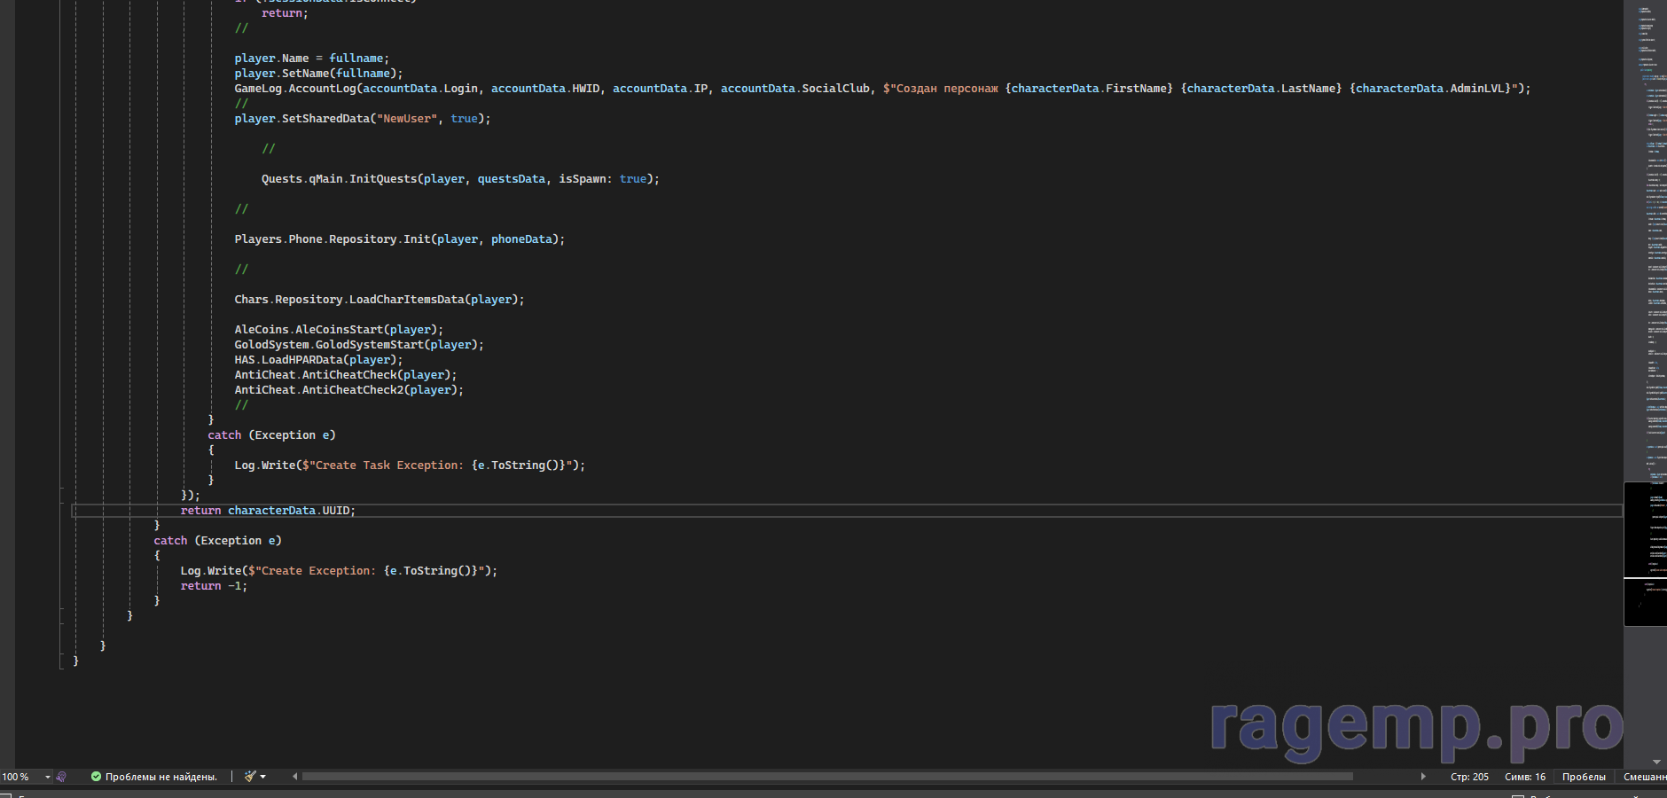Open the 100 % zoom level dropdown
The height and width of the screenshot is (798, 1667).
click(x=48, y=777)
